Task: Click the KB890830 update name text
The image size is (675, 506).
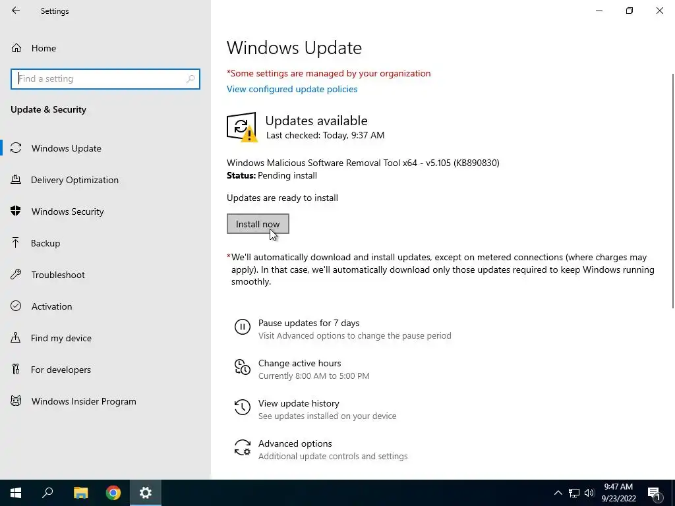Action: click(x=363, y=163)
